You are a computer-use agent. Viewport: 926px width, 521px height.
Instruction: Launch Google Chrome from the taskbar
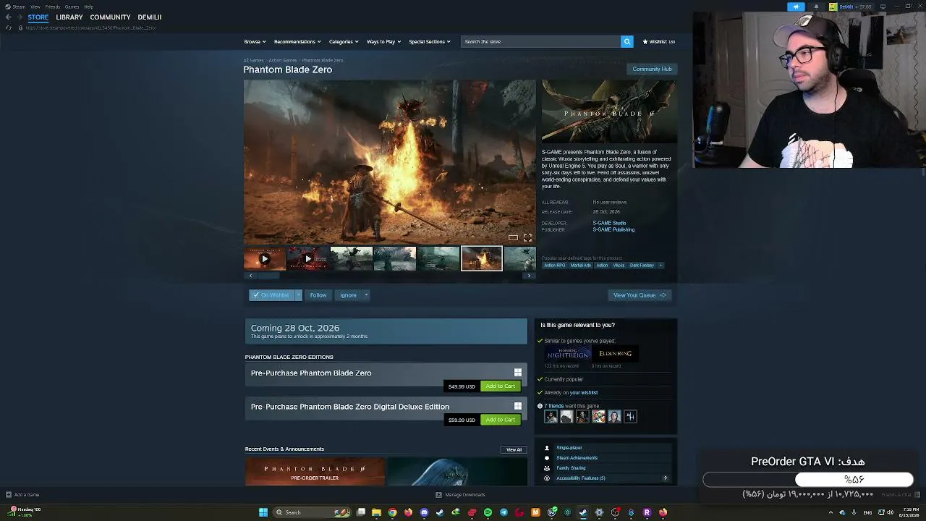(x=392, y=512)
